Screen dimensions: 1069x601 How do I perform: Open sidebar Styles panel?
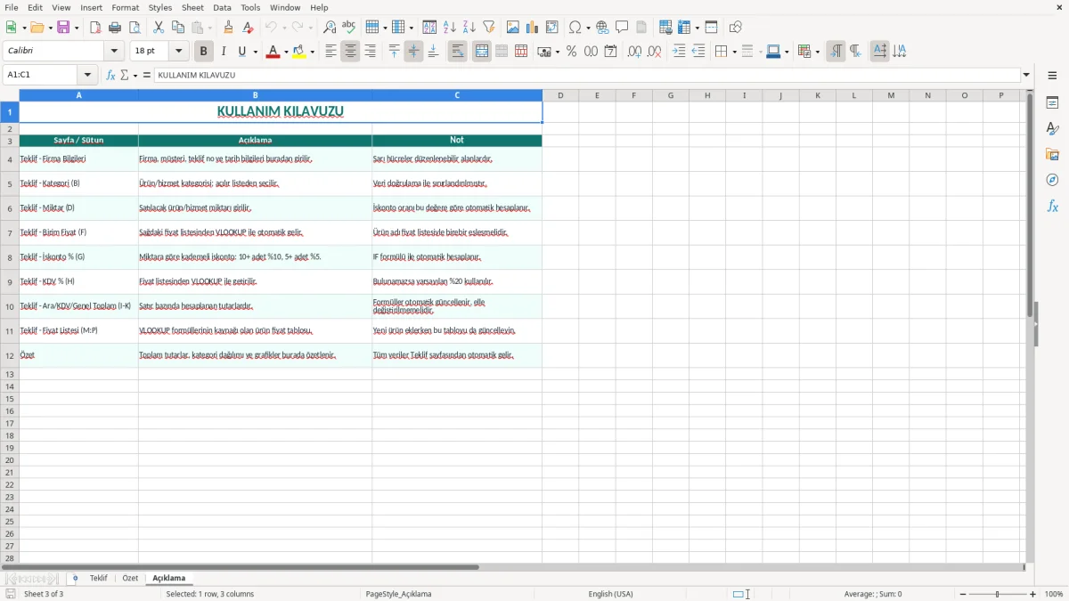[1052, 129]
